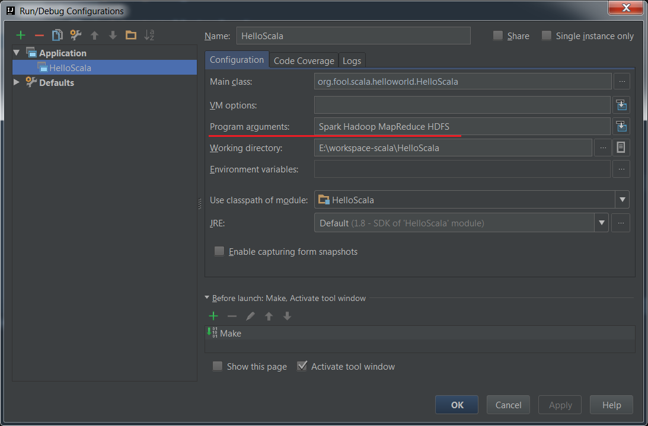Move configuration down in the list

[x=113, y=36]
